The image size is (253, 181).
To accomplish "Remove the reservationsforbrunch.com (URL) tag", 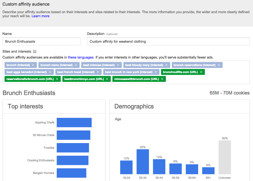I will tap(57, 79).
